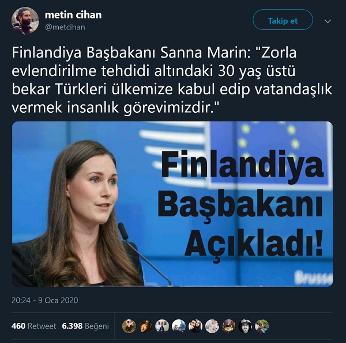This screenshot has width=346, height=343.
Task: Click the 20:24 - 9 Oca 2020 timestamp
Action: click(45, 300)
